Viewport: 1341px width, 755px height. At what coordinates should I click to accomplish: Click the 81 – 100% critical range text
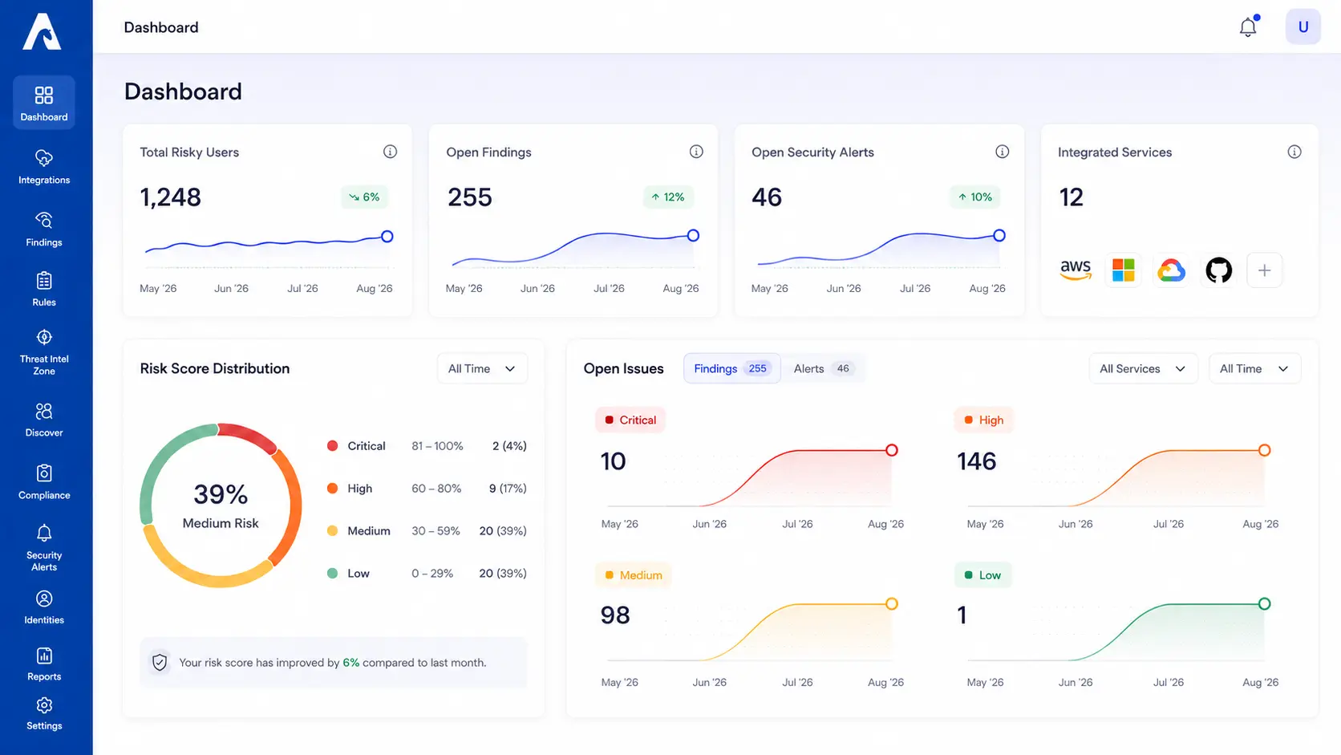[x=437, y=446]
